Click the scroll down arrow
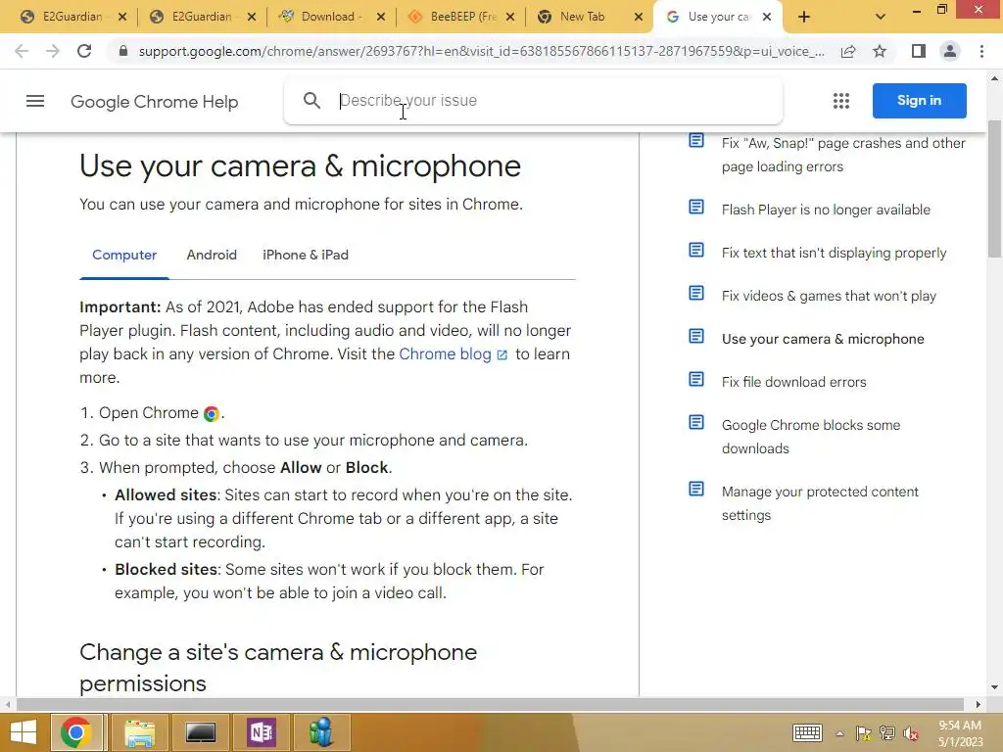Image resolution: width=1003 pixels, height=752 pixels. click(995, 687)
